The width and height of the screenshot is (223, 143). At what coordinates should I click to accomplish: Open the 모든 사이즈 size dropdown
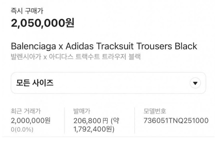(x=108, y=83)
